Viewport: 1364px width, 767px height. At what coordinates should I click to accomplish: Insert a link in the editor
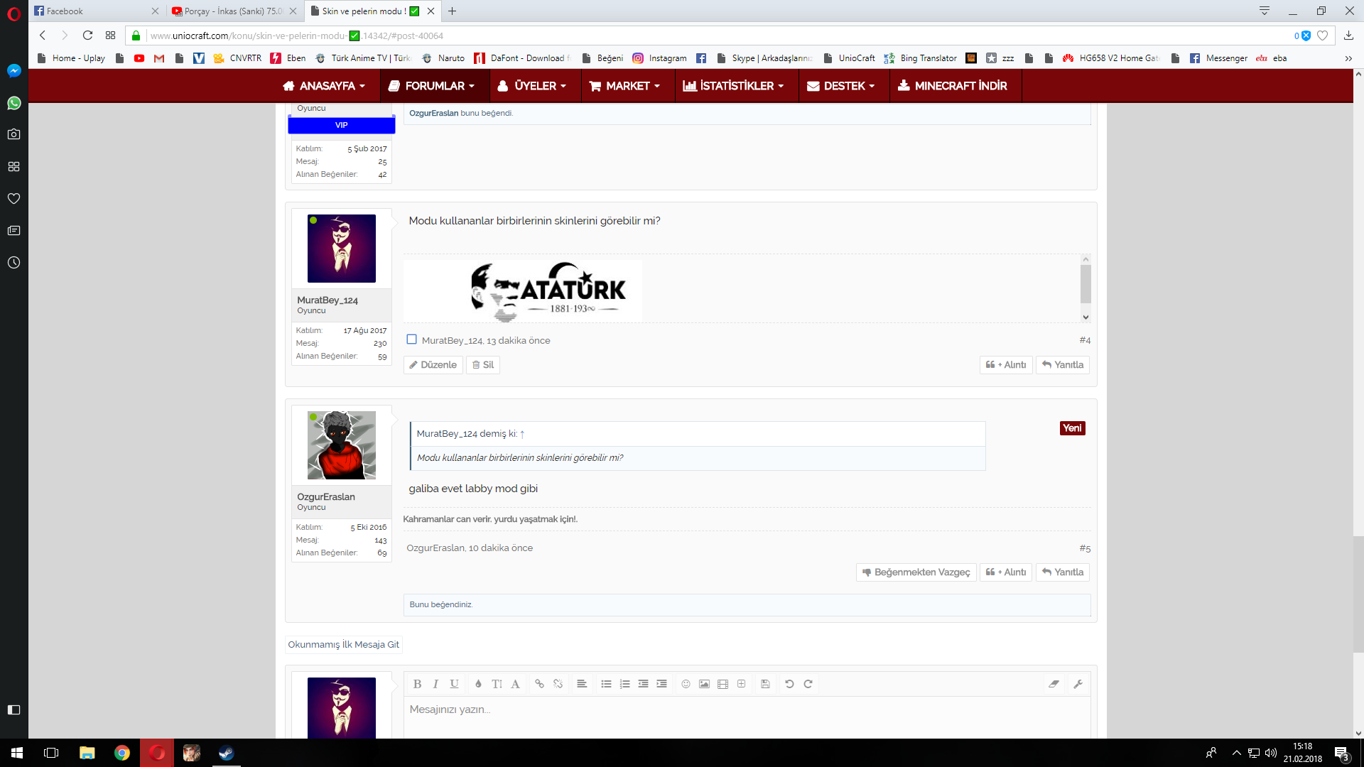click(x=539, y=684)
